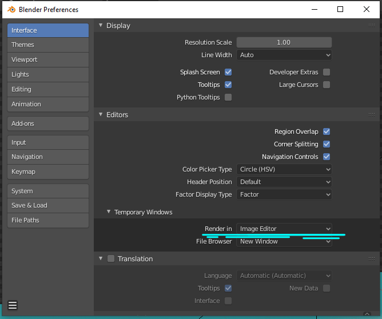
Task: Uncheck Tooltips in the Display section
Action: click(x=228, y=85)
